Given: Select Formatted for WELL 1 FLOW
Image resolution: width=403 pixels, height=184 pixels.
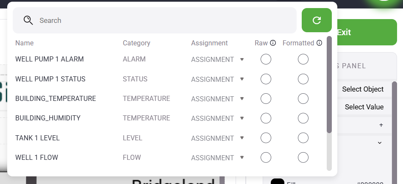Looking at the screenshot, I should 303,158.
